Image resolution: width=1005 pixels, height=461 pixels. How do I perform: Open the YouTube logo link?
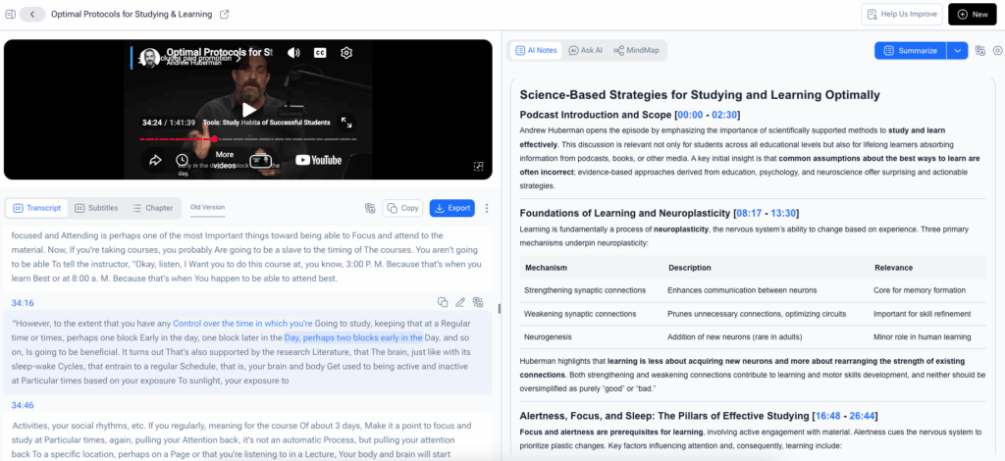click(319, 160)
